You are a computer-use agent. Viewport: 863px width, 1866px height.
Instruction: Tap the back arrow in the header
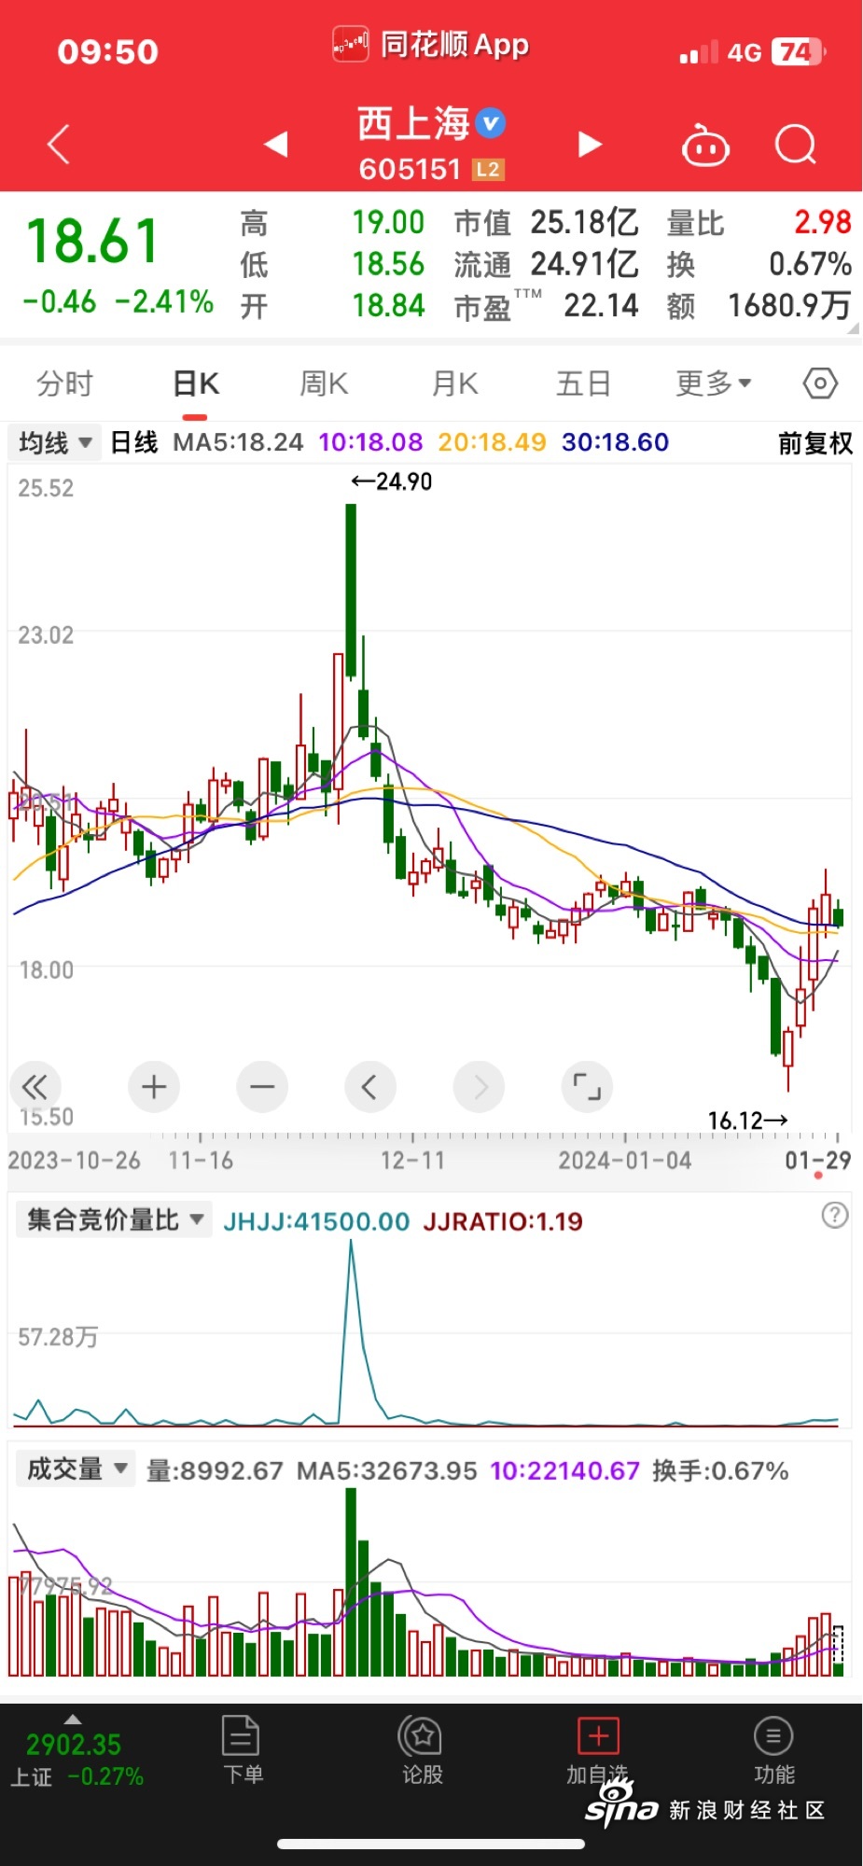59,145
